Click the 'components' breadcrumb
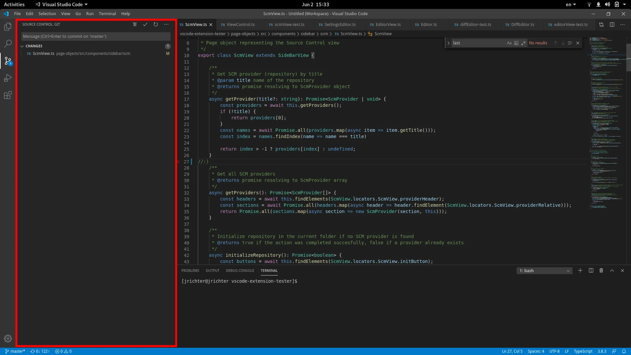The width and height of the screenshot is (631, 355). click(283, 34)
